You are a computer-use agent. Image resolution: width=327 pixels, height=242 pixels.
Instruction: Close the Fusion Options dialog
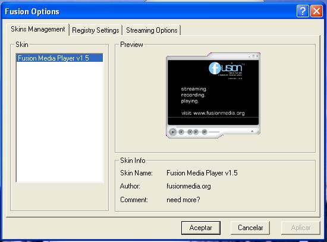pos(316,11)
